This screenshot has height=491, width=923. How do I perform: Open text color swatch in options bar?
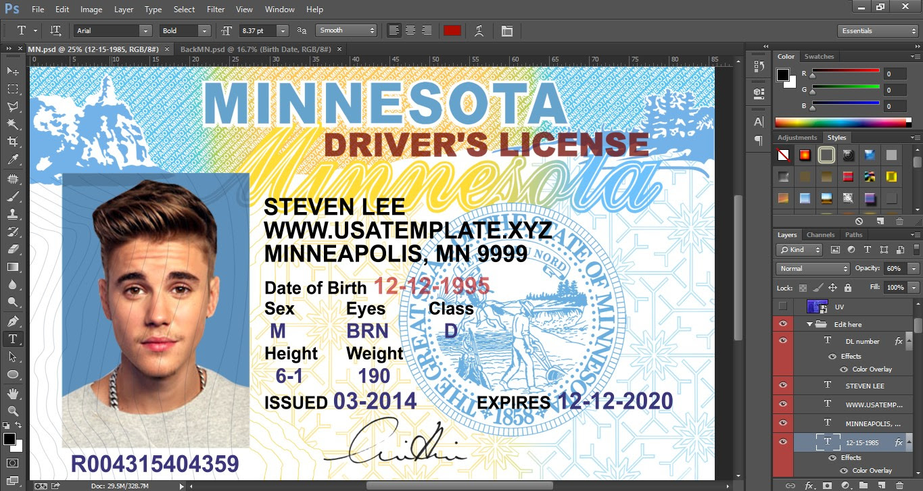tap(452, 30)
